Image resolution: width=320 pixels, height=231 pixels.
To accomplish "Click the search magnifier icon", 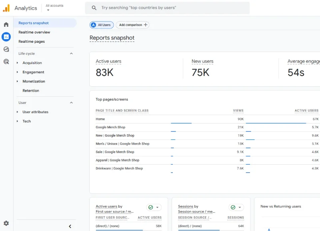I will point(94,8).
